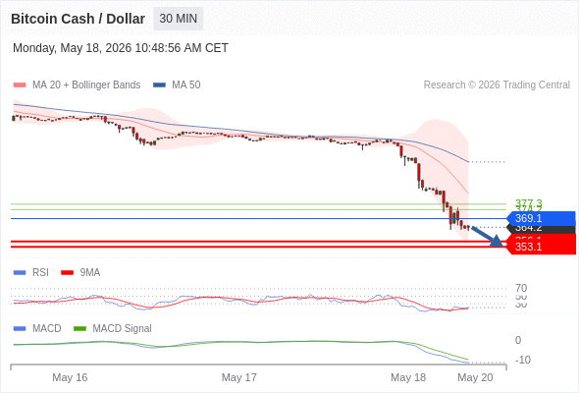Click the Bitcoin Cash / Dollar title
The width and height of the screenshot is (579, 393).
[x=78, y=19]
